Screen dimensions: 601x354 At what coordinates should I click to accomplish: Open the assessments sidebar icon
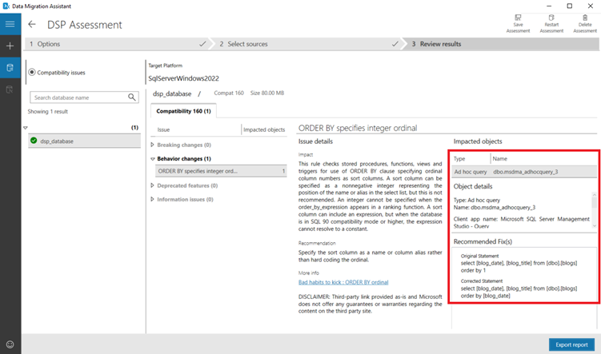(10, 68)
